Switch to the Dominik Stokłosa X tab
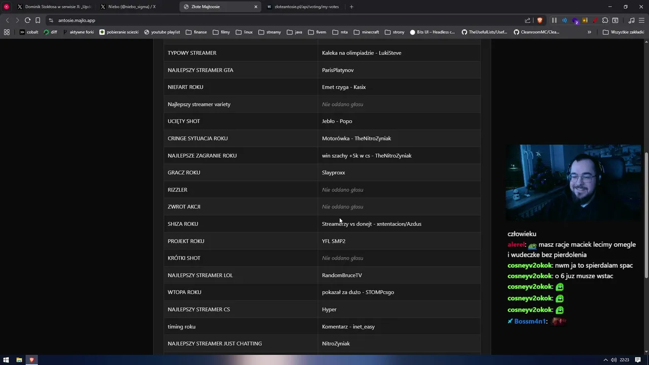 [54, 7]
